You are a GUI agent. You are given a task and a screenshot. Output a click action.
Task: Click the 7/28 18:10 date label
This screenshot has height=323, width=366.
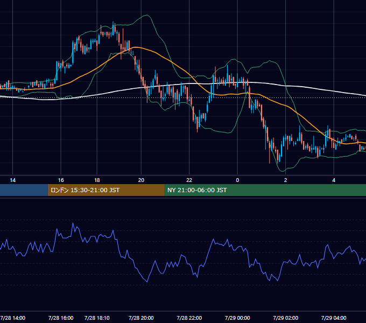tap(97, 318)
